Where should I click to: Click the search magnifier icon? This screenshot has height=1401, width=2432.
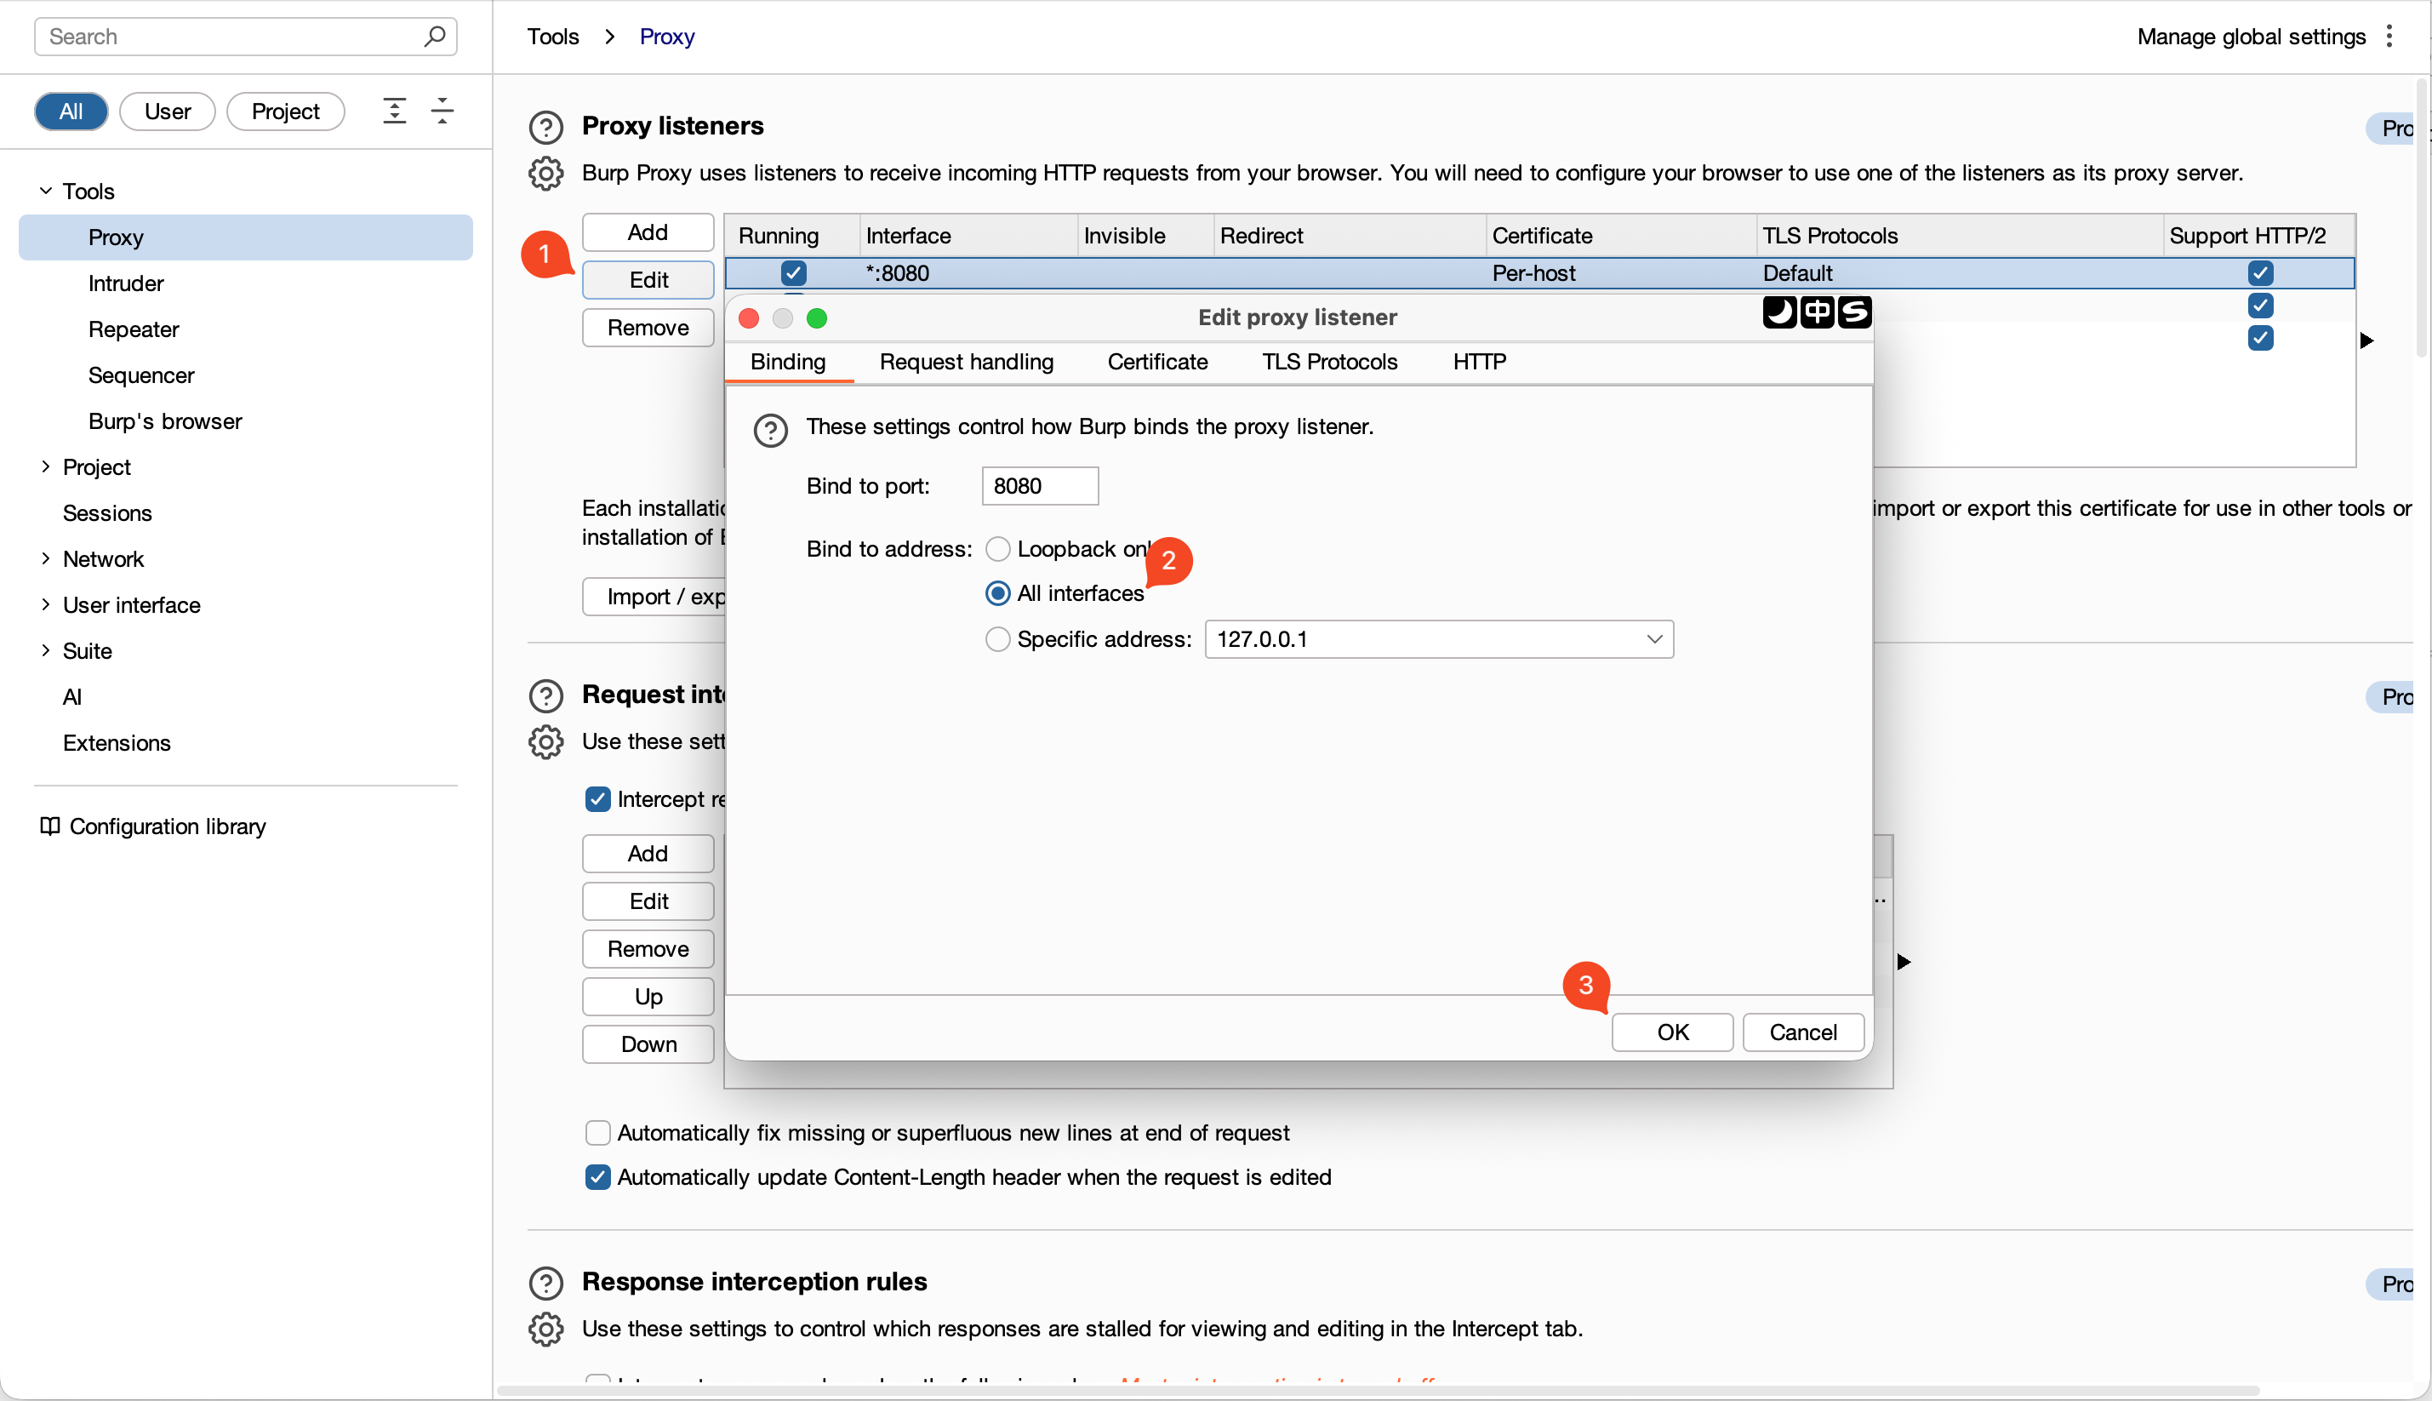click(434, 37)
